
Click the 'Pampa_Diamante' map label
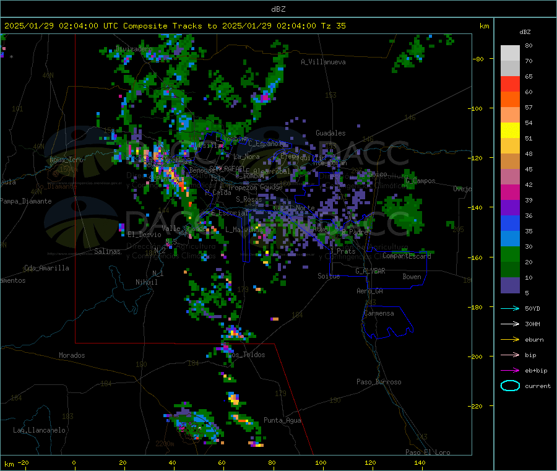tap(25, 201)
